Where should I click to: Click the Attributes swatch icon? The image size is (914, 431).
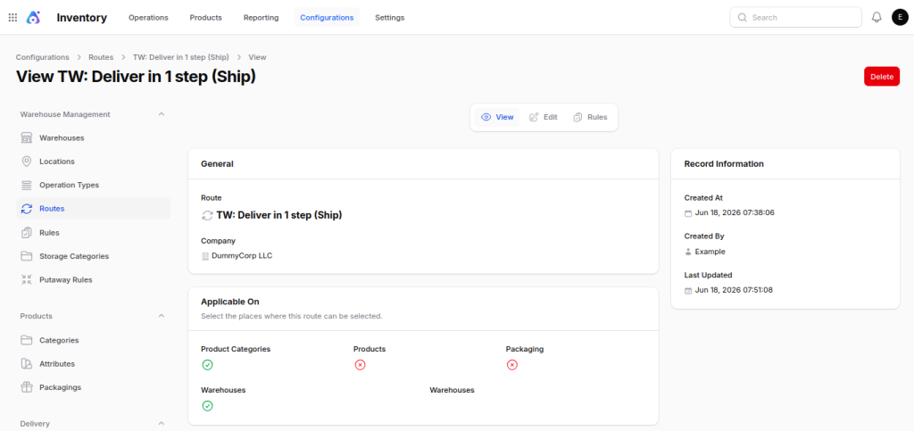pos(26,363)
